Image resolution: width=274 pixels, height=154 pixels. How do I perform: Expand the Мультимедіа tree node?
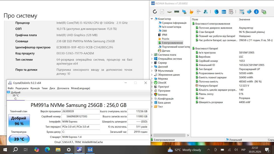[152, 71]
